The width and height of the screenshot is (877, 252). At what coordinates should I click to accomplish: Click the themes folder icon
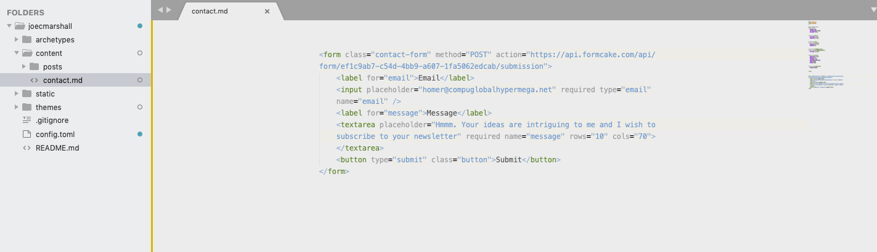27,108
